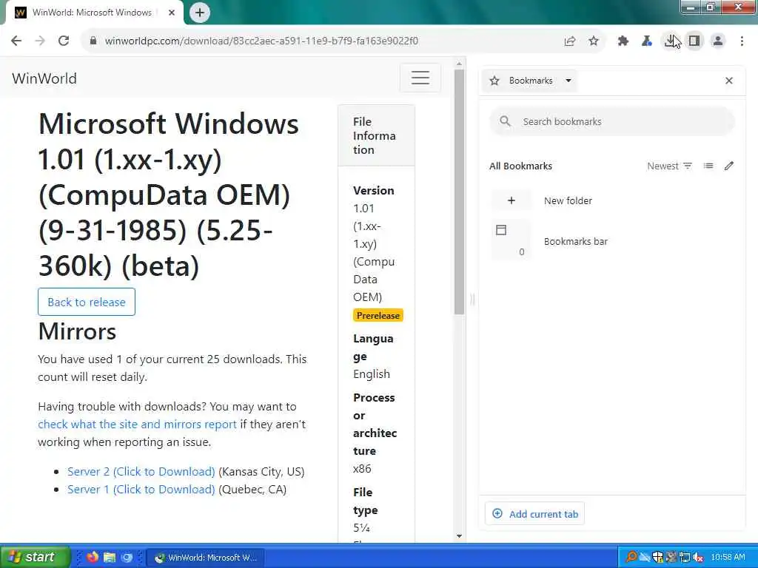Expand the WinWorld hamburger menu

420,78
